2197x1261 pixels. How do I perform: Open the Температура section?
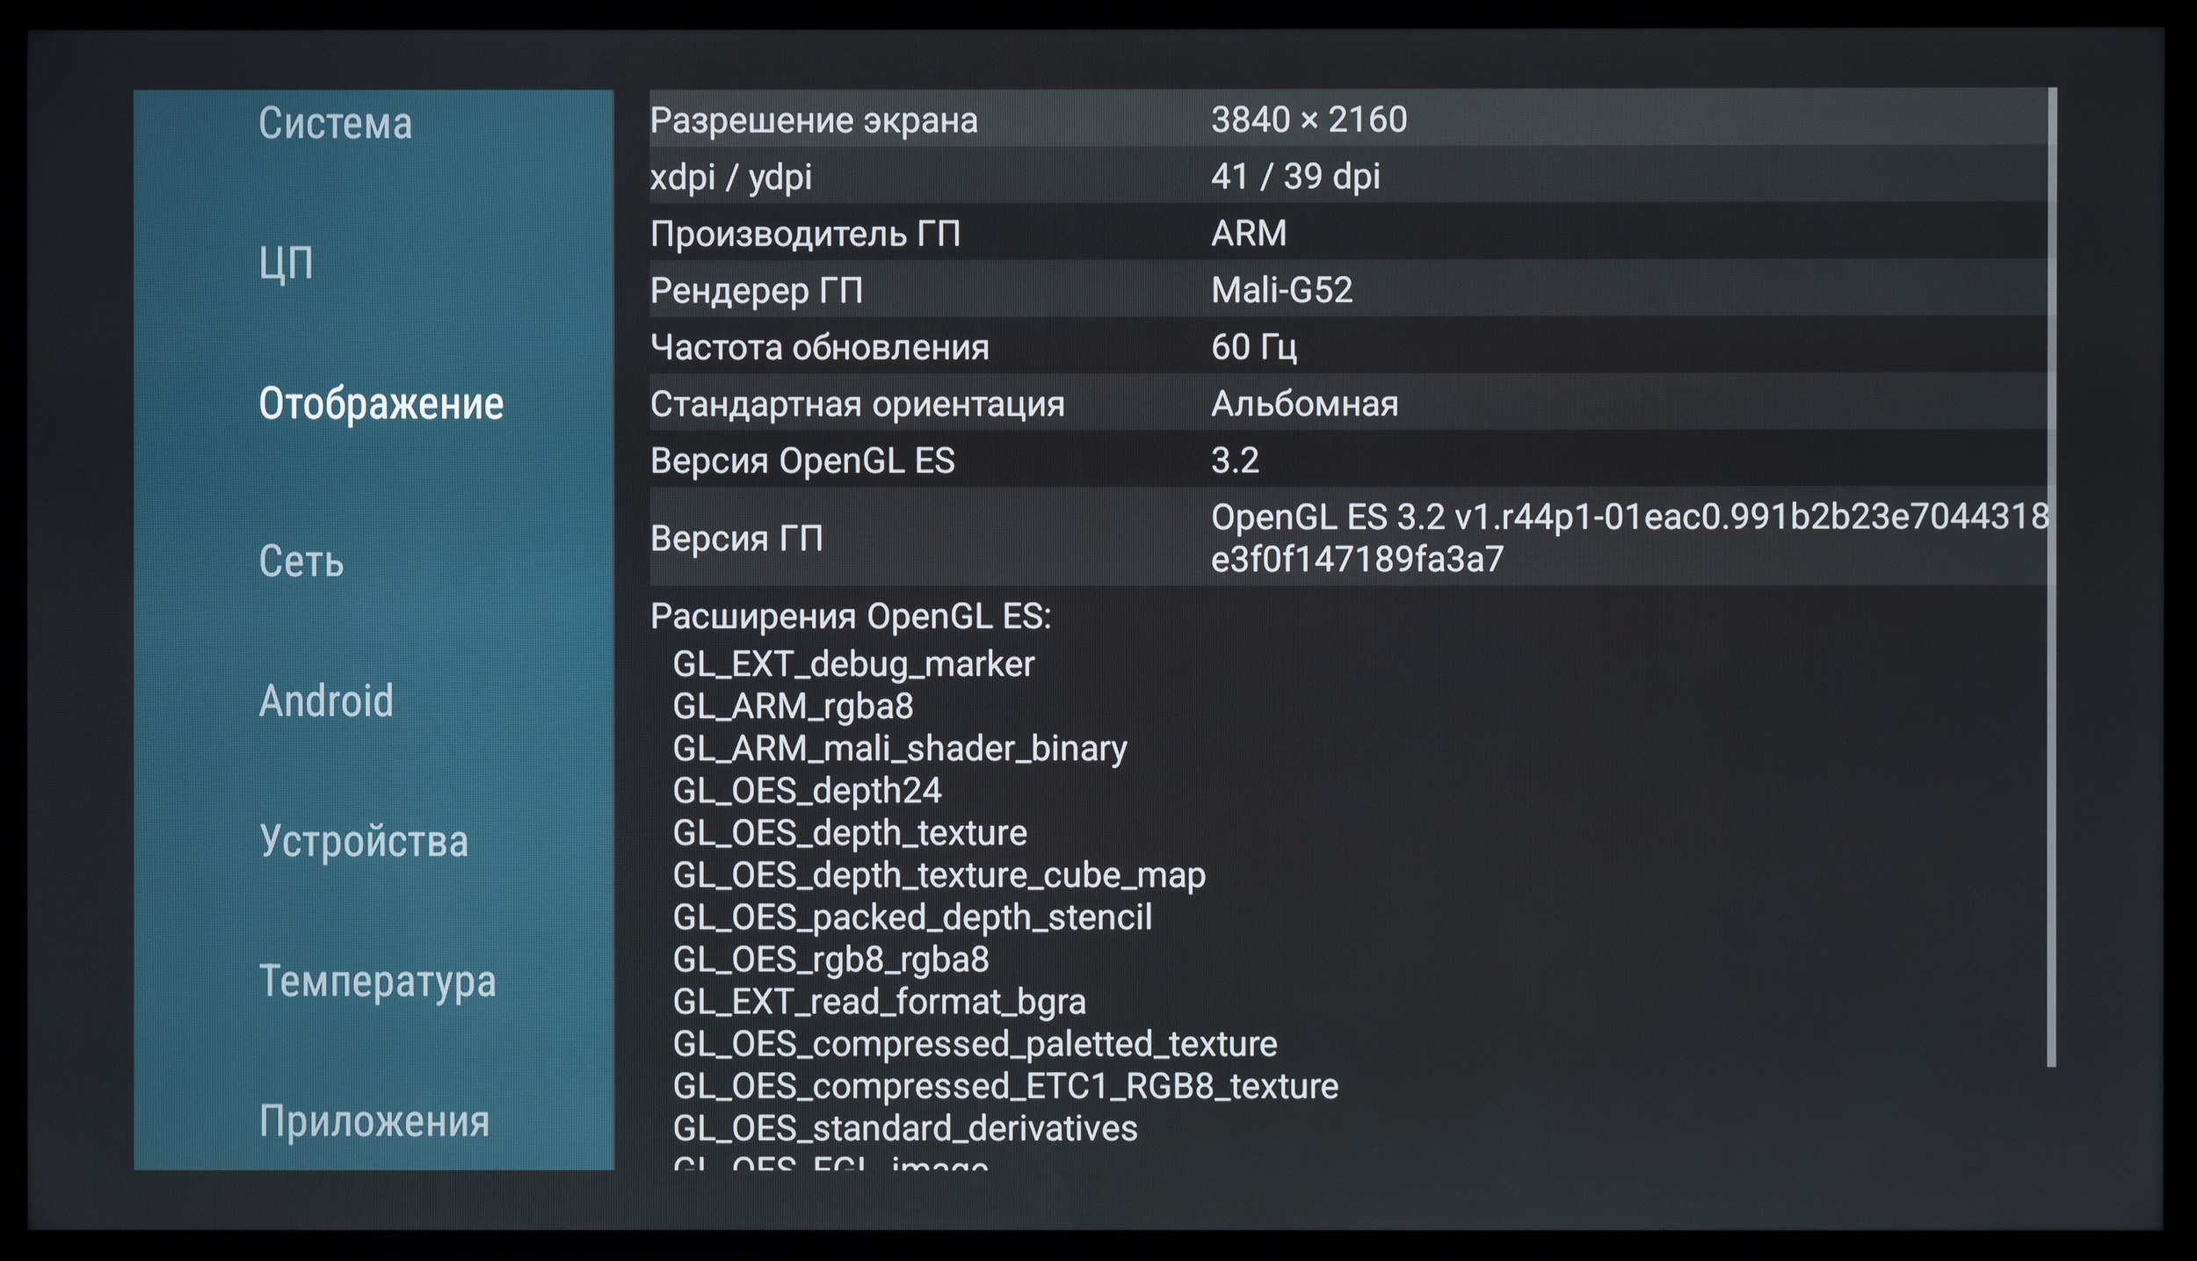(377, 981)
